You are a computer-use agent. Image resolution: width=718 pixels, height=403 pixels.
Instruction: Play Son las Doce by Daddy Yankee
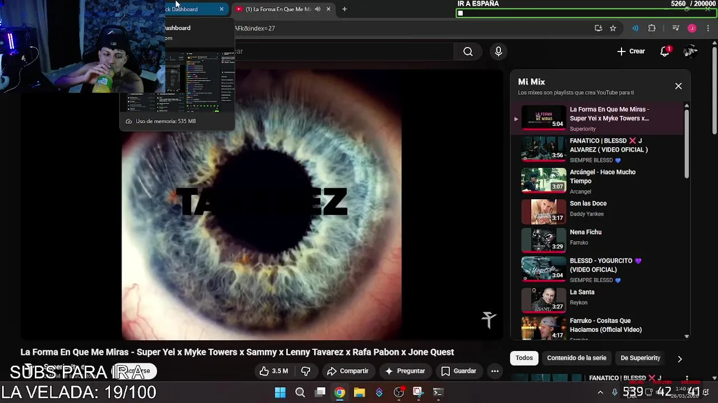[x=597, y=212]
